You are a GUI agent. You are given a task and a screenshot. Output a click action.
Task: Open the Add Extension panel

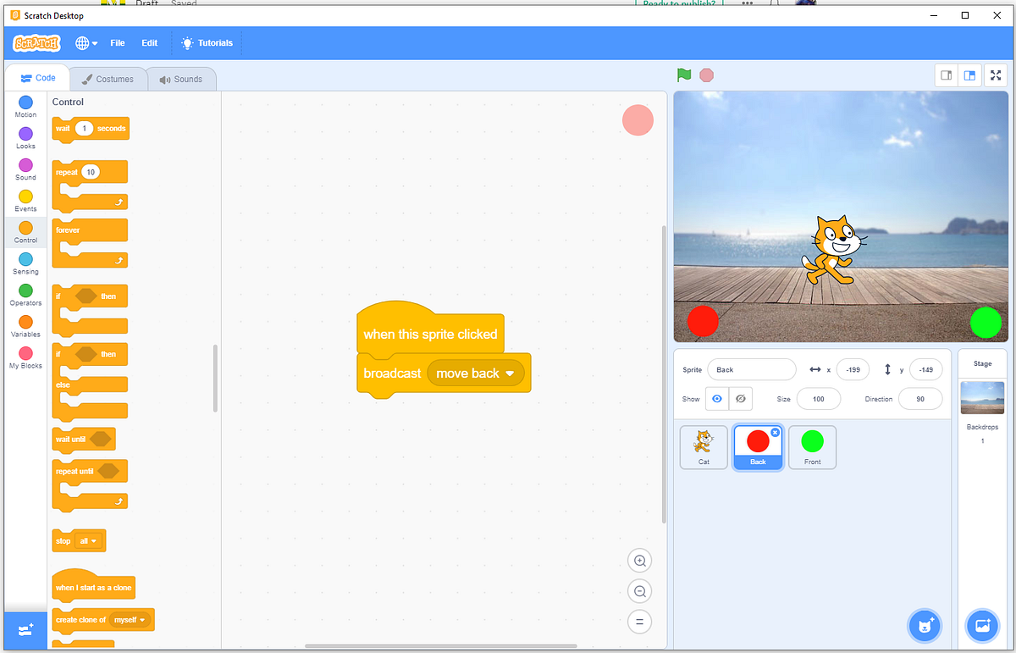pyautogui.click(x=25, y=630)
